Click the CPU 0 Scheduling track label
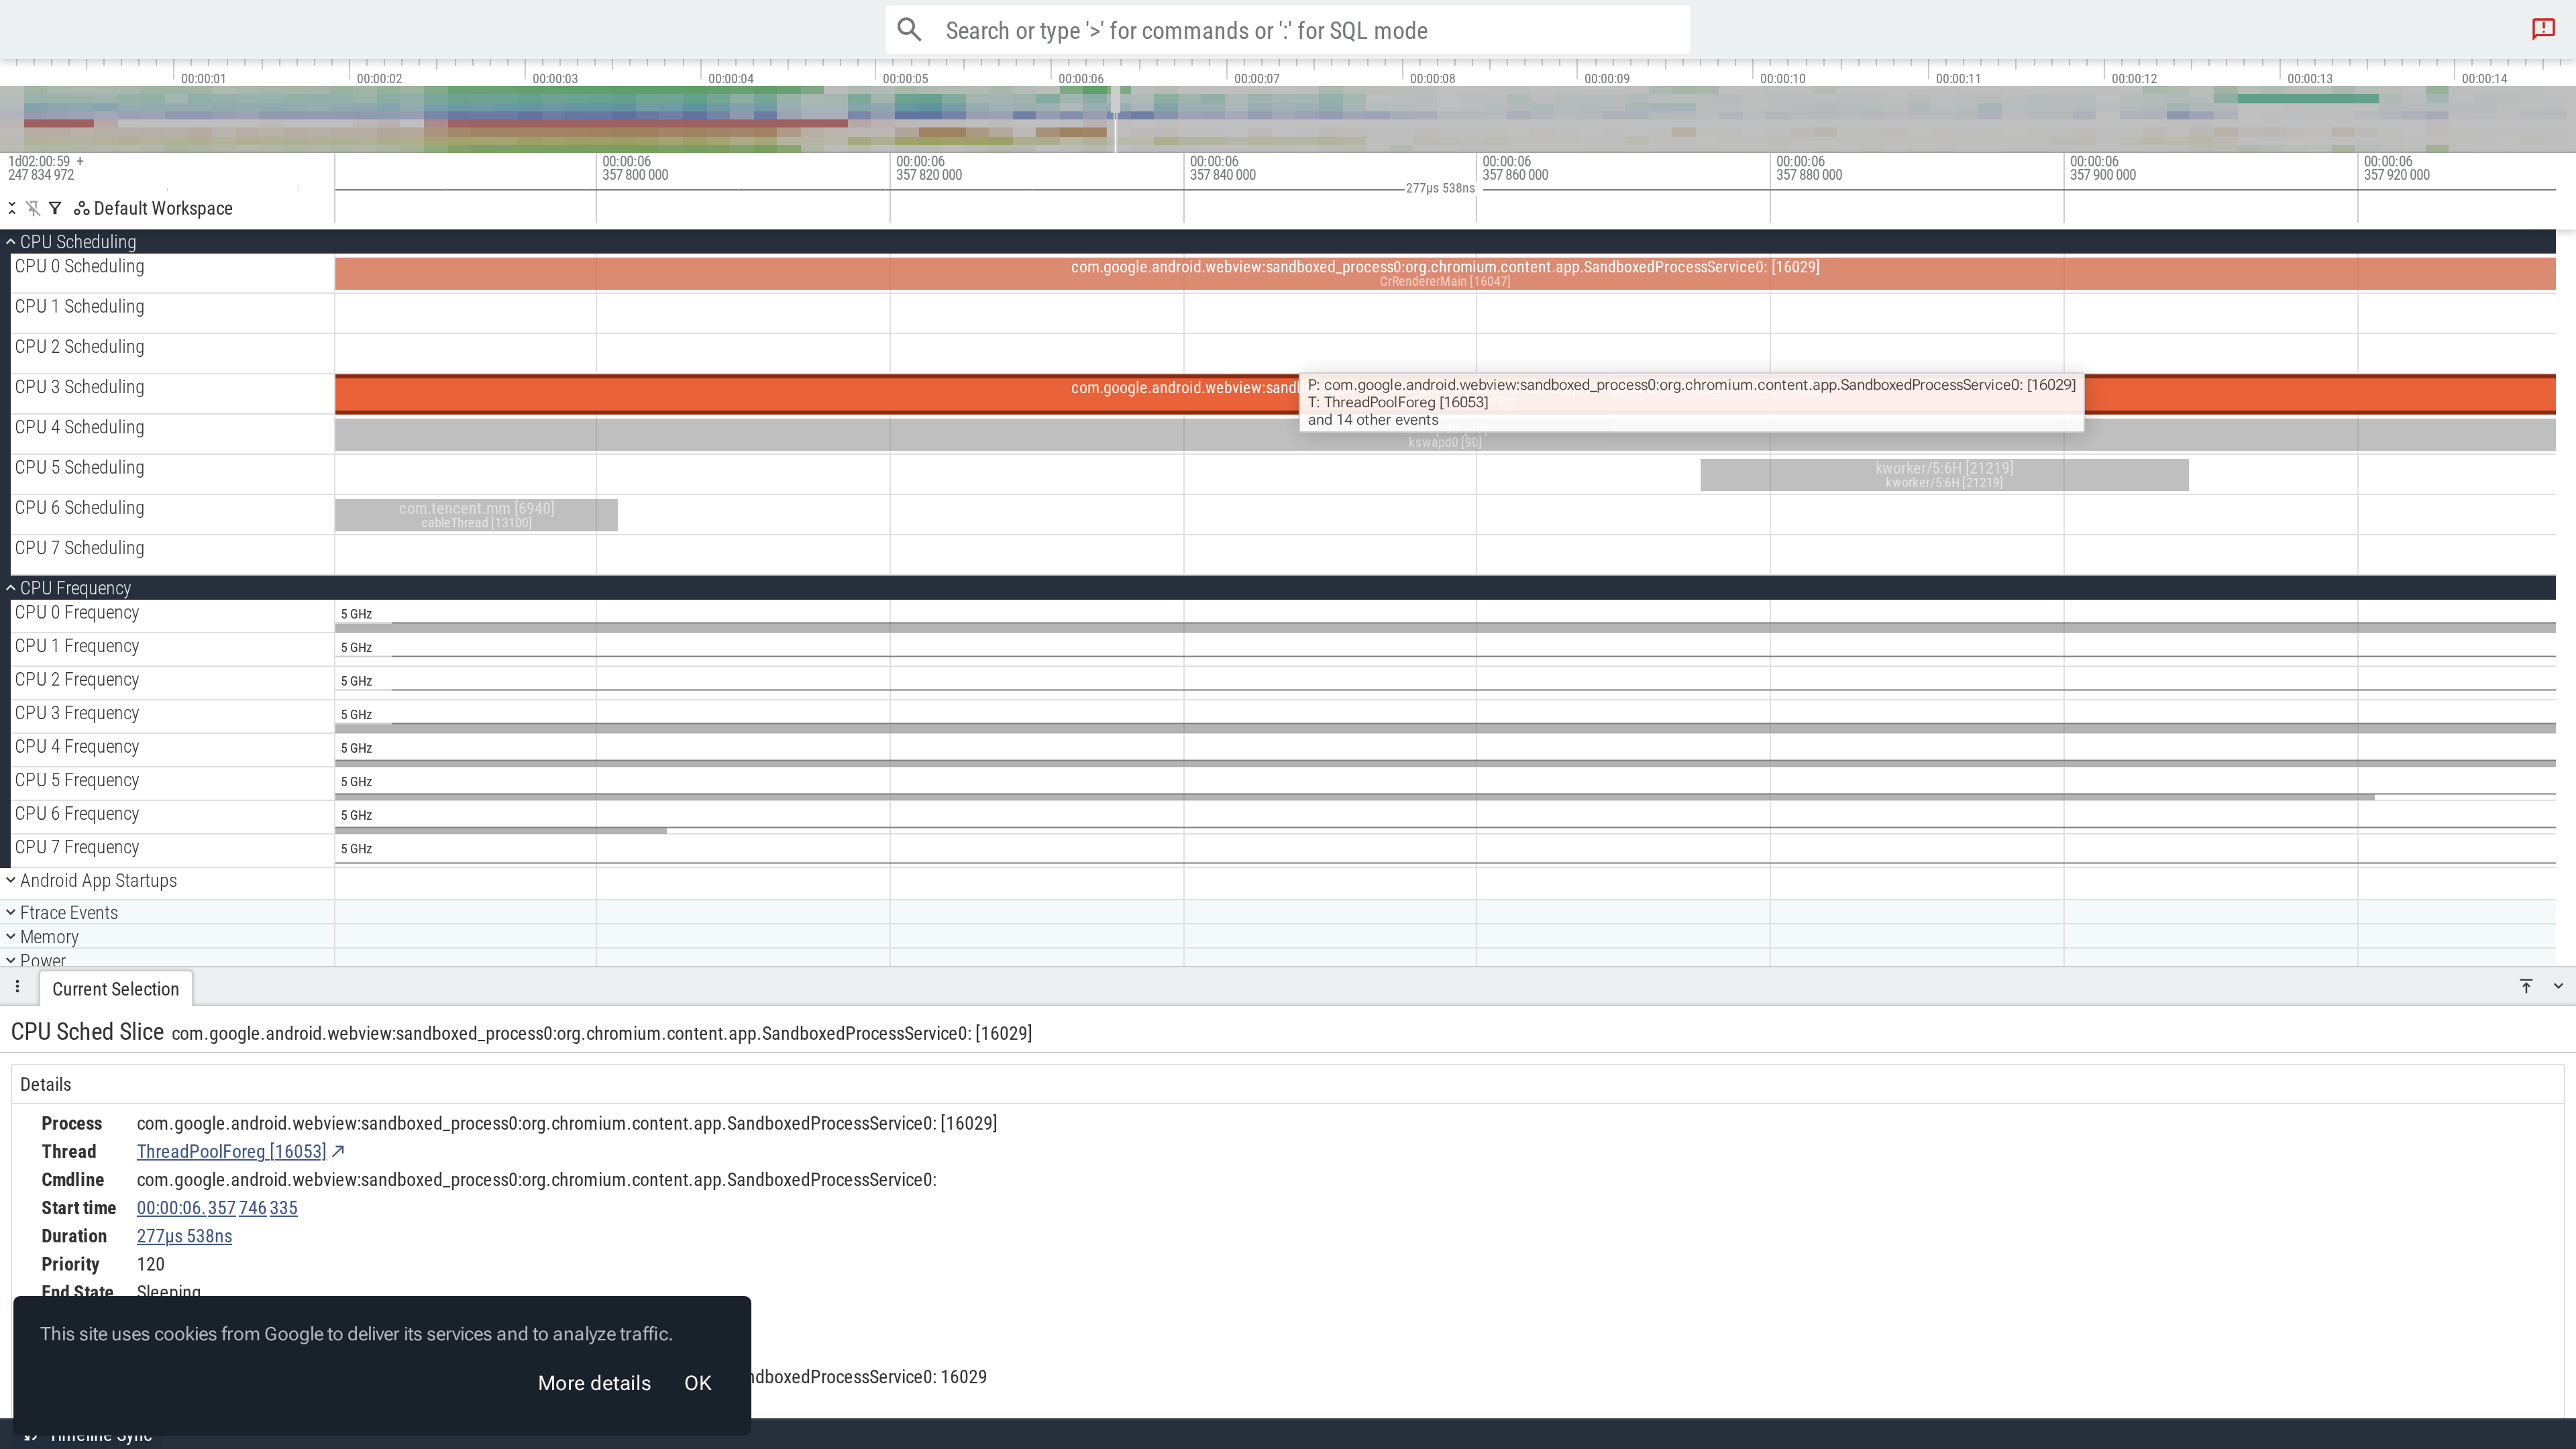 [x=79, y=266]
